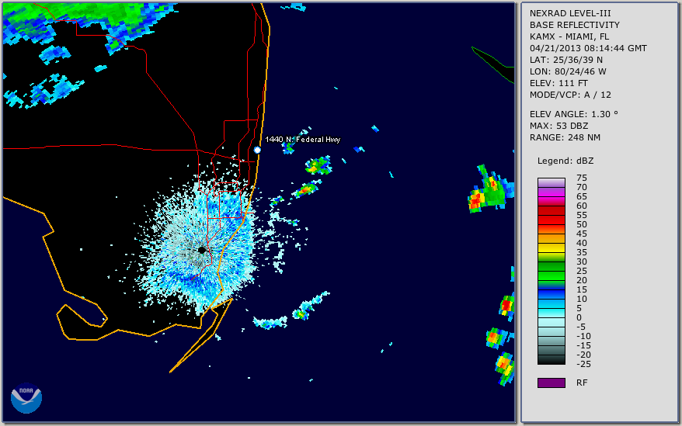Click the 'ELEV: 111 FT' text
Screen dimensions: 682x426
tap(559, 83)
